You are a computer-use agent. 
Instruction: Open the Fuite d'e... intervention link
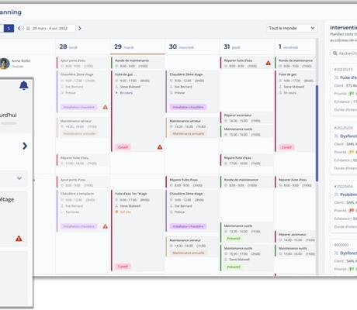348,77
